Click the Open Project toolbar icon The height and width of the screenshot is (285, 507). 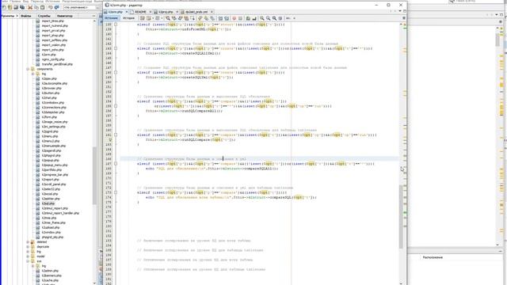16,7
